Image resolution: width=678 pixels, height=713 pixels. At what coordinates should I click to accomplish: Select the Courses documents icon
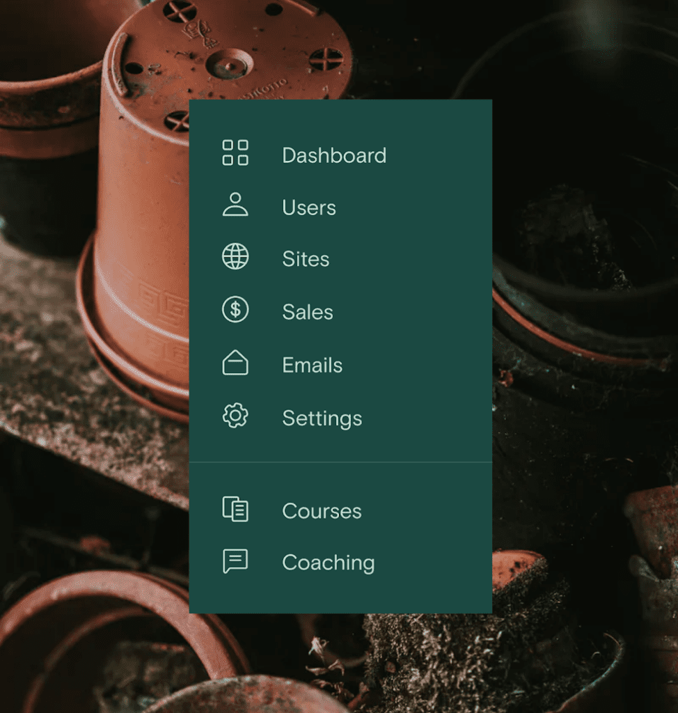[x=235, y=509]
